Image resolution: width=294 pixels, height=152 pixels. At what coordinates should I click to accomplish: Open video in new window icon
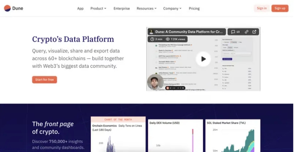pyautogui.click(x=254, y=32)
